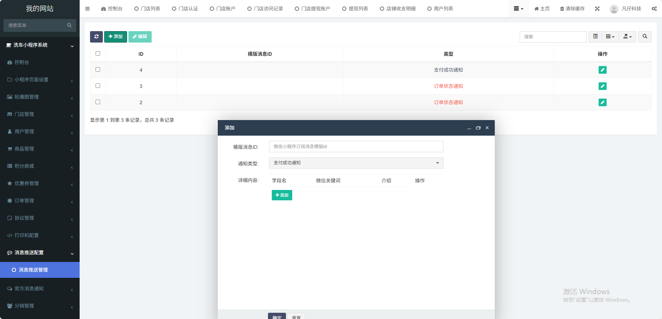Open the settings gears icon at top right
The height and width of the screenshot is (319, 662).
pos(654,9)
